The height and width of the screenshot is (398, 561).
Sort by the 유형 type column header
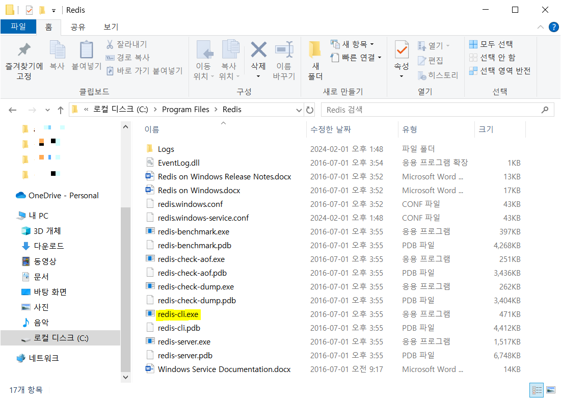[x=409, y=129]
